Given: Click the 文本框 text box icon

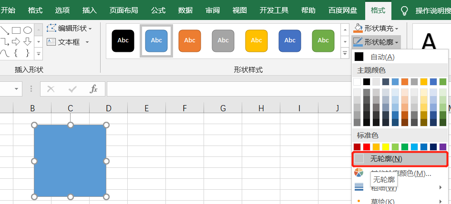Looking at the screenshot, I should [x=51, y=42].
